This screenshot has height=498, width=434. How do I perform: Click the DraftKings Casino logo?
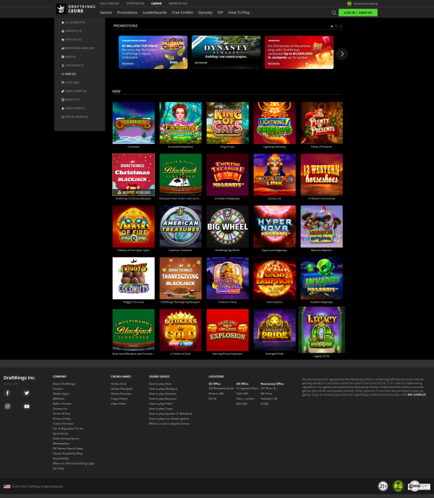click(x=75, y=9)
